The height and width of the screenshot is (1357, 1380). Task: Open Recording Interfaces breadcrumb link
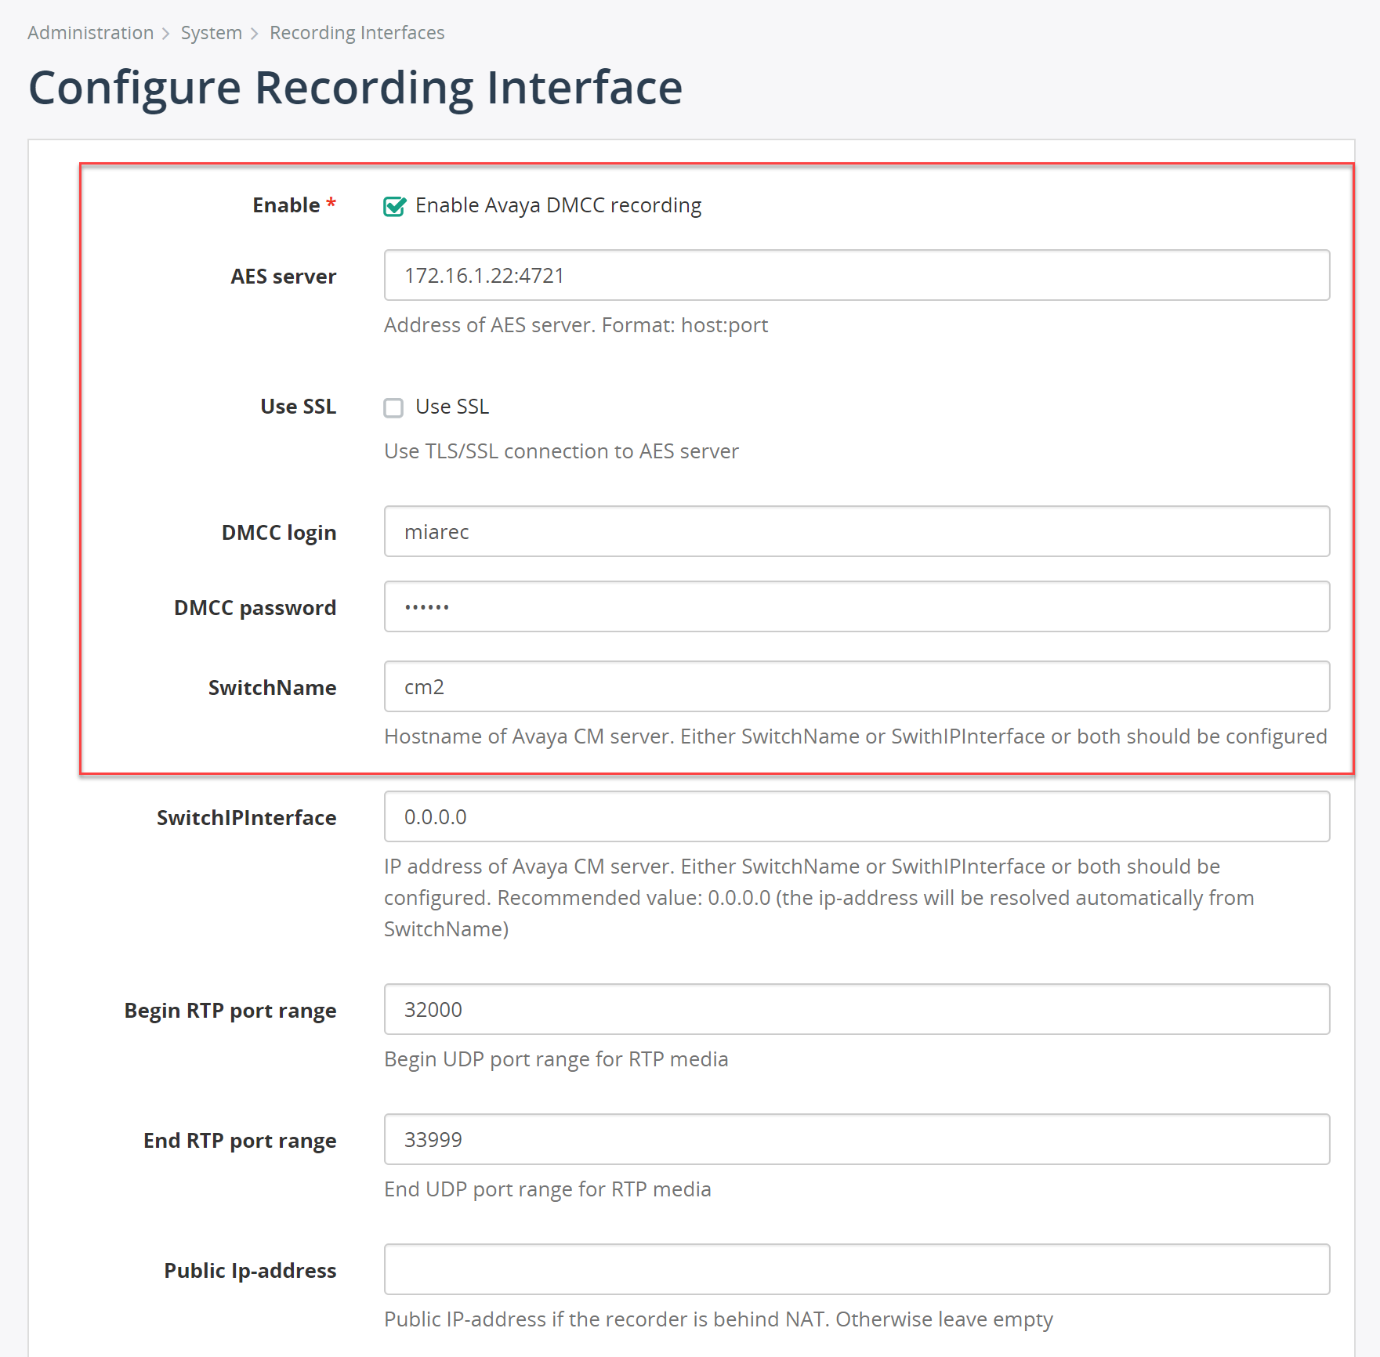tap(357, 32)
